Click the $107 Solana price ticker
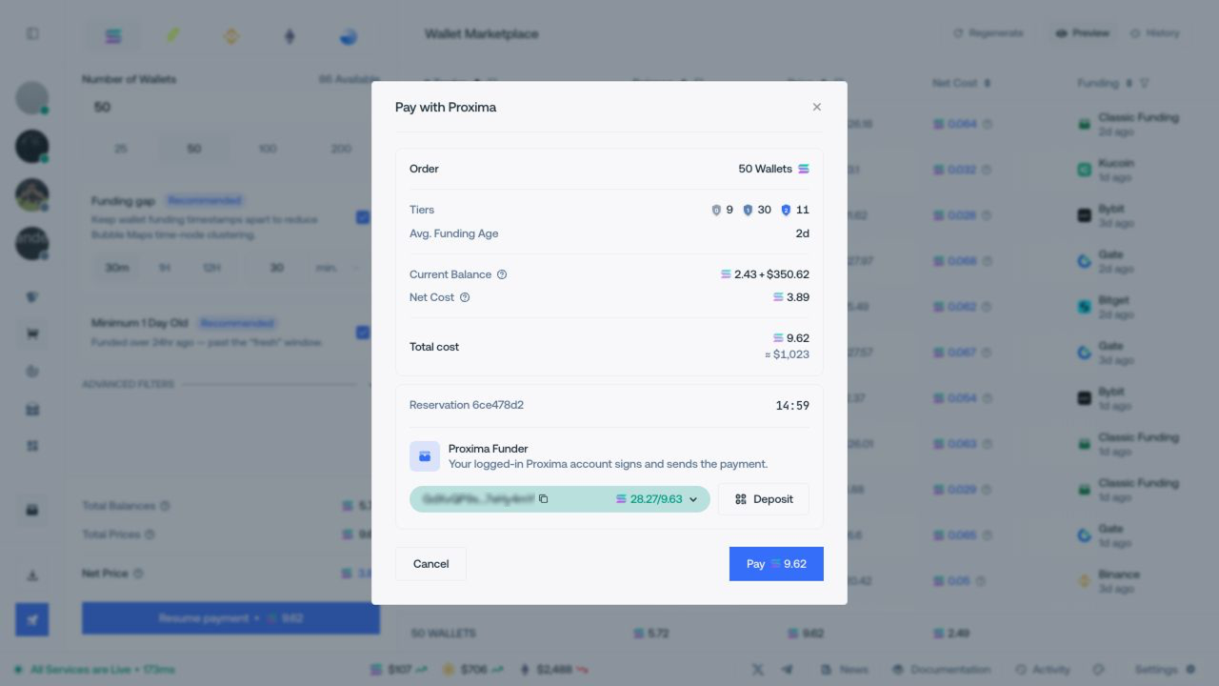The image size is (1219, 686). [x=399, y=670]
